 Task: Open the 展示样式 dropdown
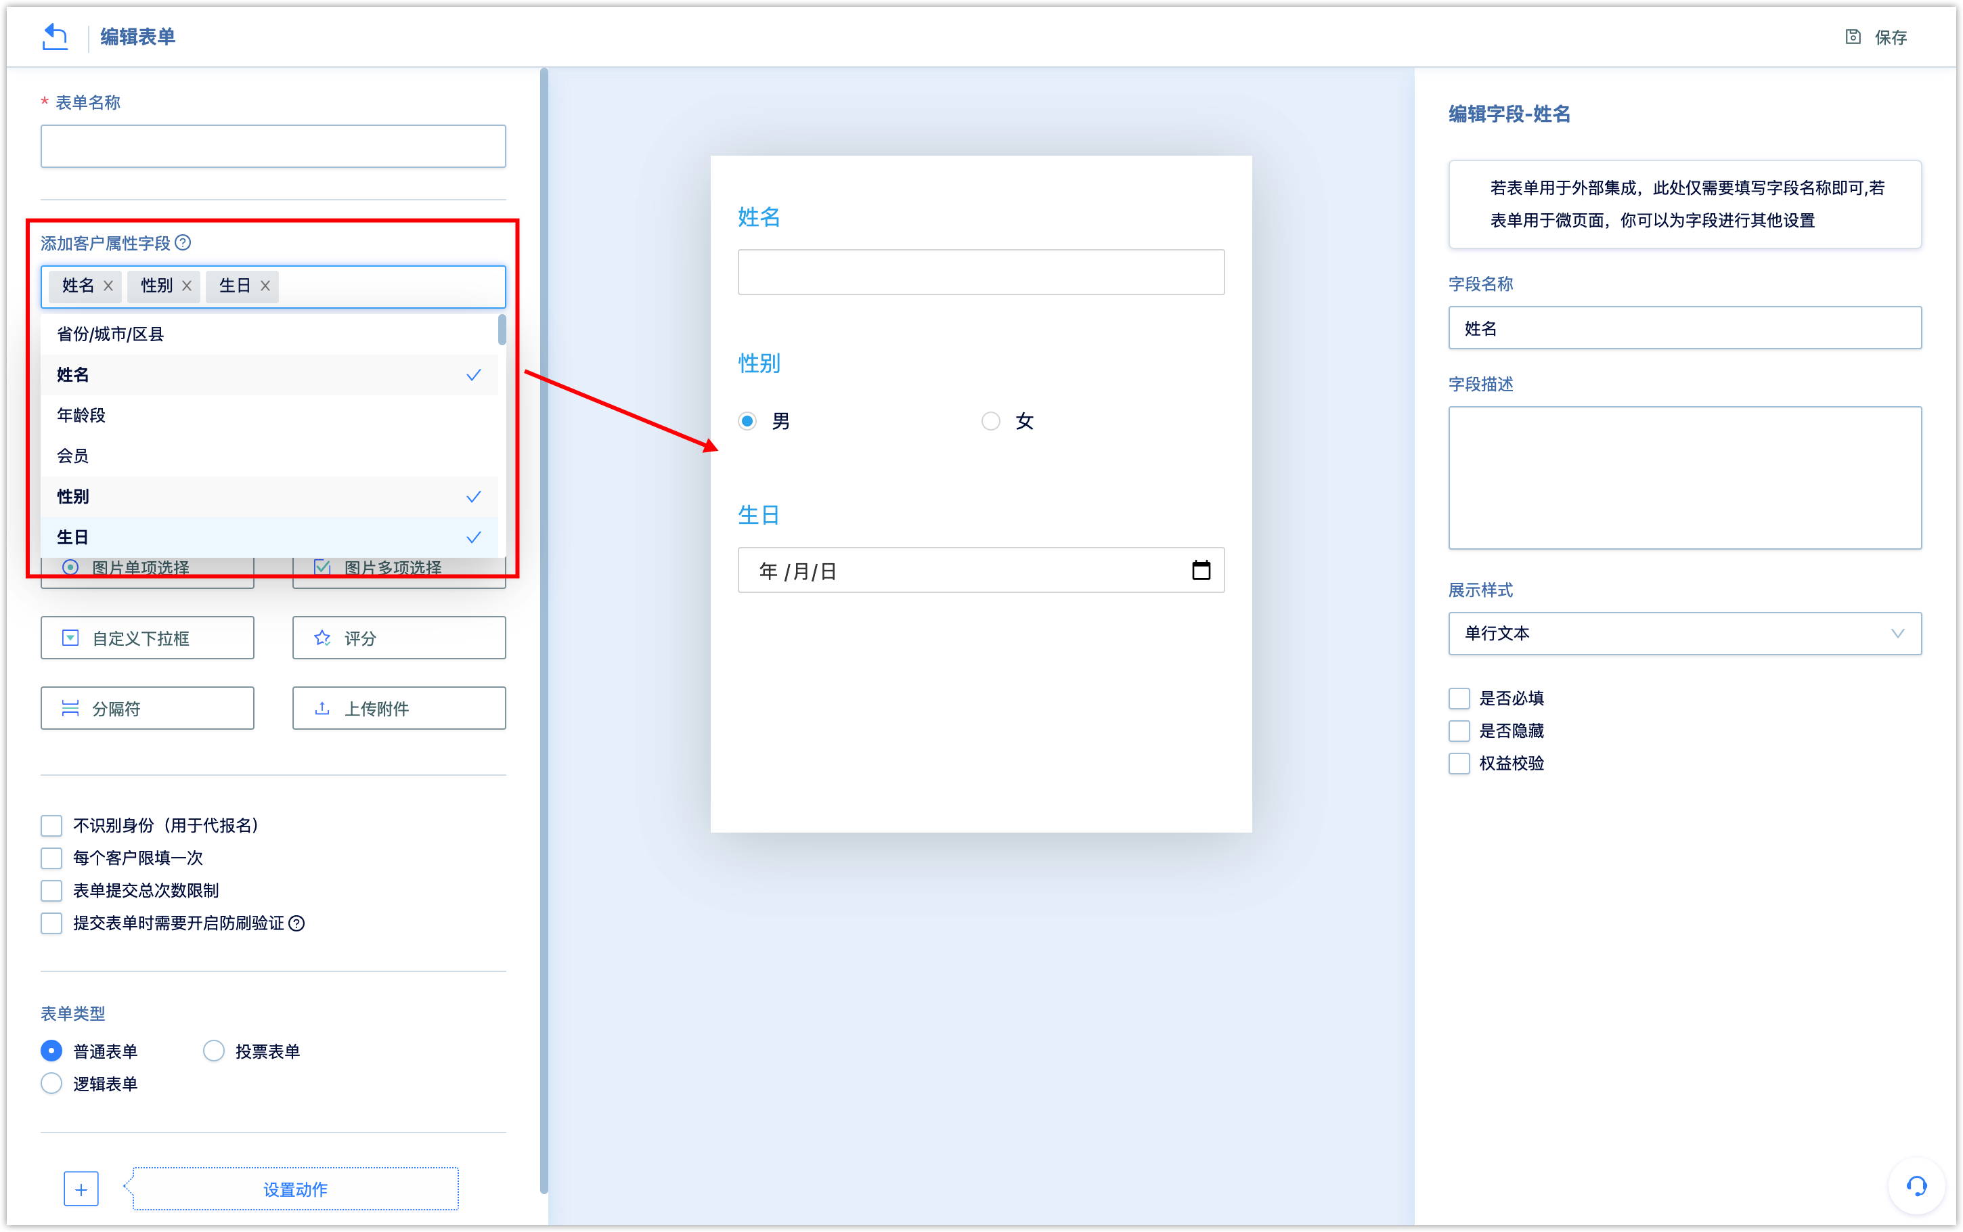(x=1684, y=633)
